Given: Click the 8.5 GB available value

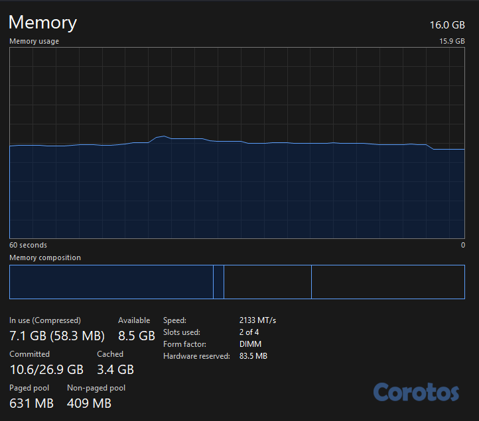Looking at the screenshot, I should [136, 336].
